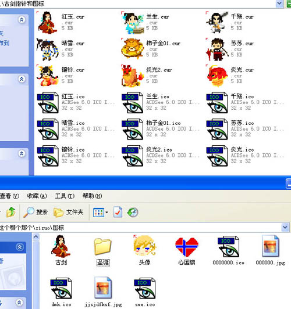The width and height of the screenshot is (291, 309).
Task: Select the 红玉.cur cursor file
Action: pos(61,23)
